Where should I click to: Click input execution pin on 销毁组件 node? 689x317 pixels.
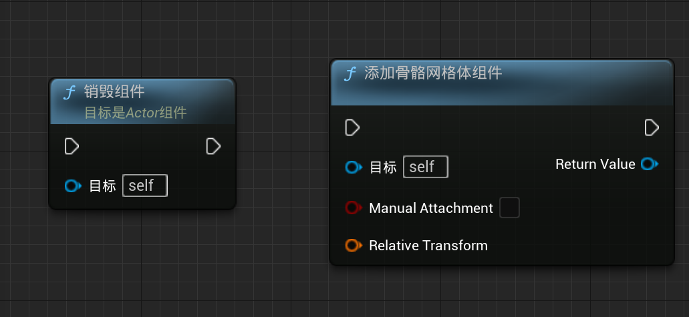tap(72, 146)
